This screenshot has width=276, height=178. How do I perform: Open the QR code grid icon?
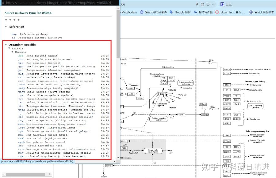click(x=203, y=4)
